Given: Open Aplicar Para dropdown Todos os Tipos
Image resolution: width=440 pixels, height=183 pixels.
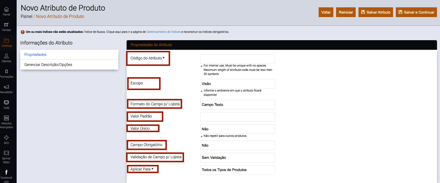Looking at the screenshot, I should click(237, 170).
